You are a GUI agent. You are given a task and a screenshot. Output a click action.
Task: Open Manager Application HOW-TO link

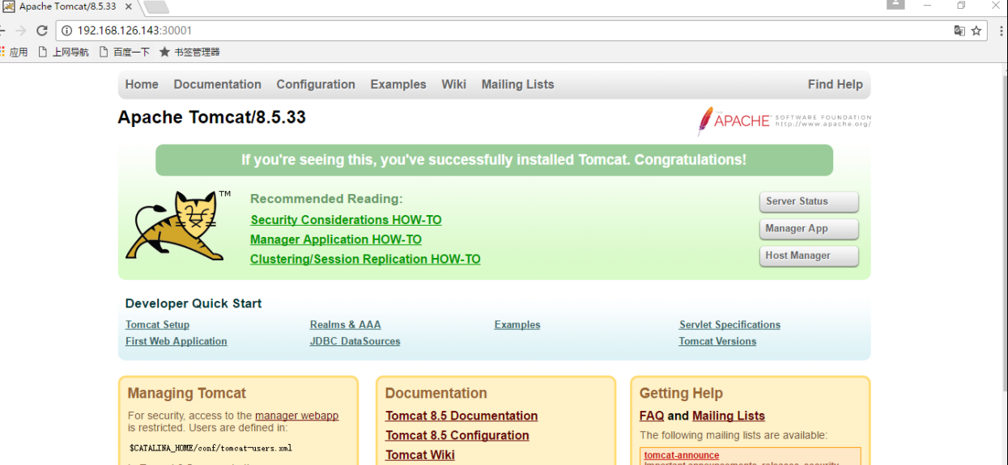click(x=336, y=239)
